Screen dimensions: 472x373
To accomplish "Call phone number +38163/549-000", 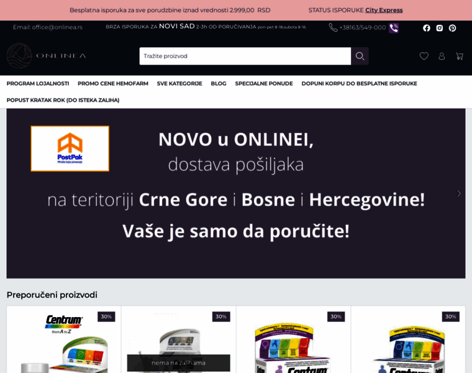I will coord(363,28).
